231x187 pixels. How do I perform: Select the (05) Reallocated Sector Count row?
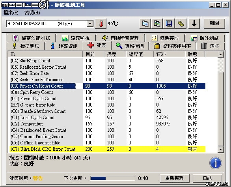point(108,67)
